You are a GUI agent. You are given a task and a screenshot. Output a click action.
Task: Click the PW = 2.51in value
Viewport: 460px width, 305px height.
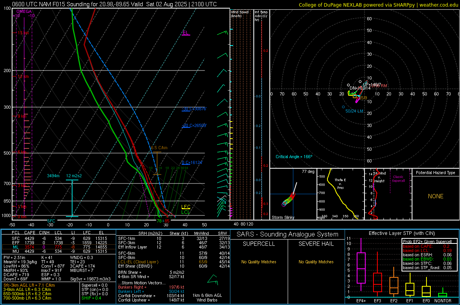pyautogui.click(x=14, y=257)
